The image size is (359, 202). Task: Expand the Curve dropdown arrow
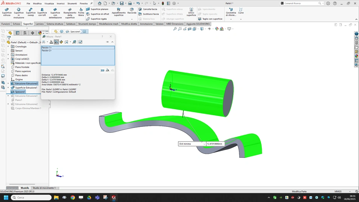coord(241,19)
